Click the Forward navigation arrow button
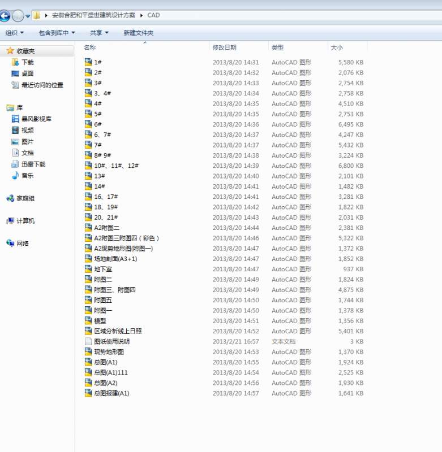 [x=18, y=16]
